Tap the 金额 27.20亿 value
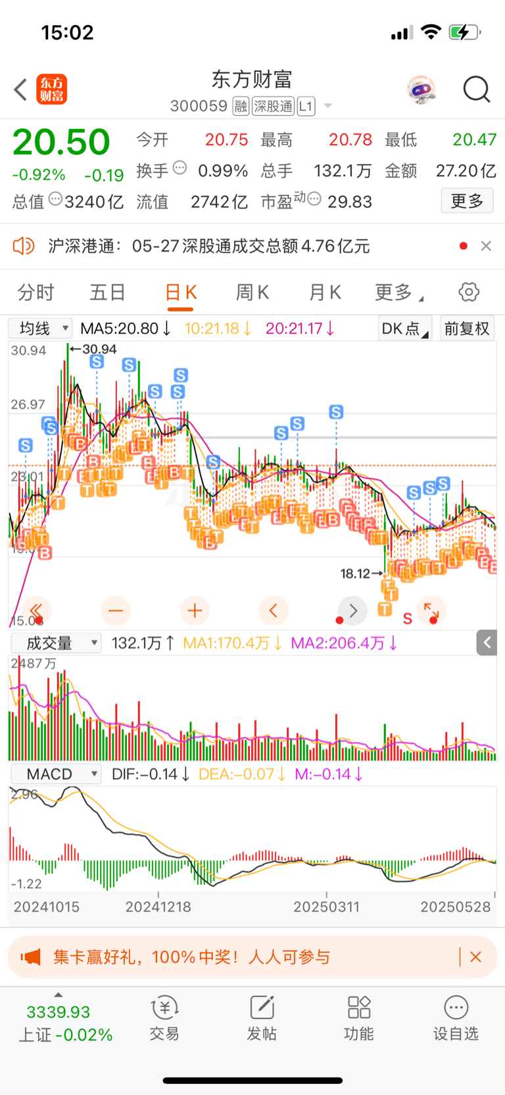505x1095 pixels. click(466, 171)
